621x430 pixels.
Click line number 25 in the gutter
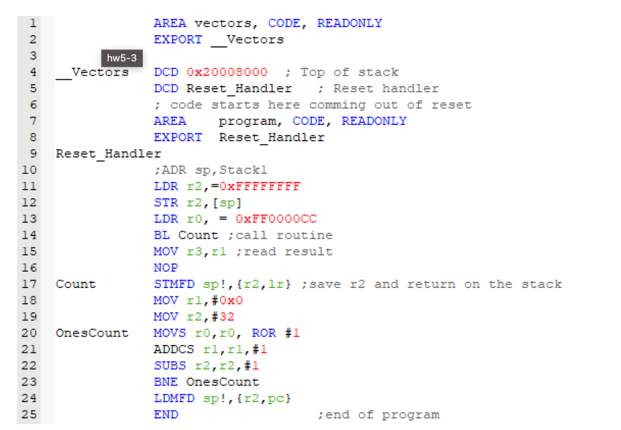tap(29, 414)
